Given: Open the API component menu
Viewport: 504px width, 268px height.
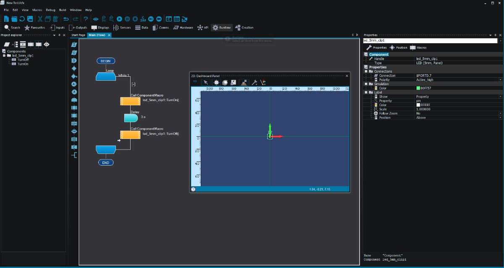Looking at the screenshot, I should (202, 28).
